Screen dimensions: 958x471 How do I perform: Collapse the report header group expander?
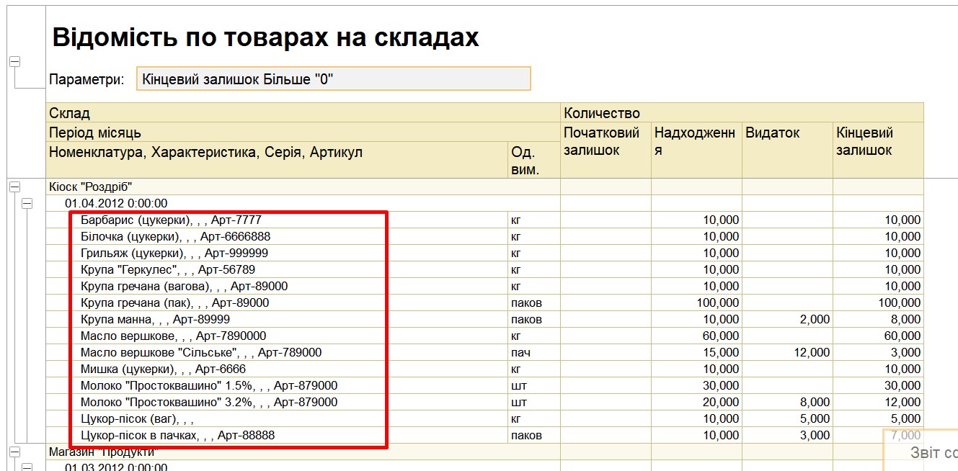coord(14,62)
